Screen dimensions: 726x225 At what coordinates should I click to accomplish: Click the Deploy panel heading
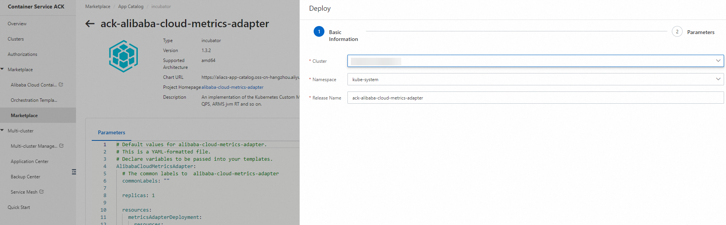click(320, 8)
